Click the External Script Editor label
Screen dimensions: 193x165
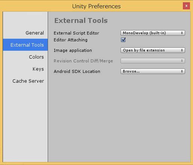76,33
